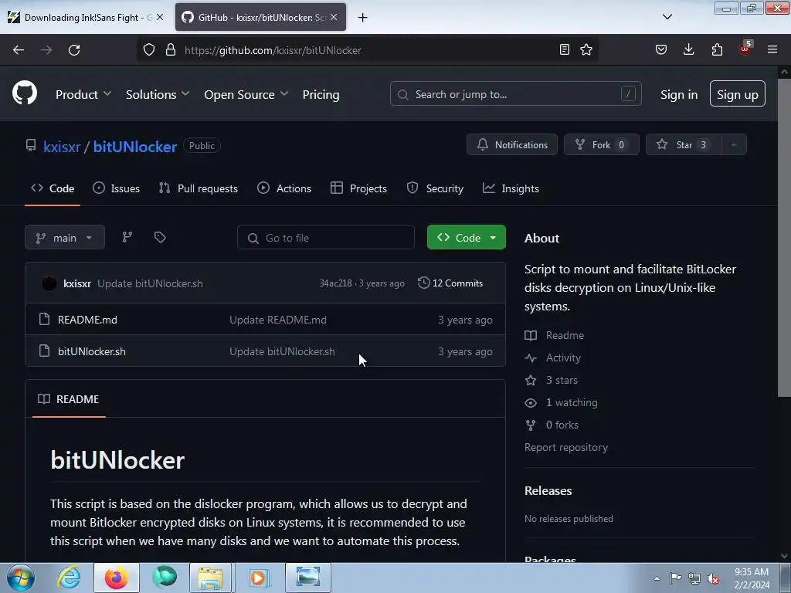Select the Code repository tab
The height and width of the screenshot is (593, 791).
point(53,188)
